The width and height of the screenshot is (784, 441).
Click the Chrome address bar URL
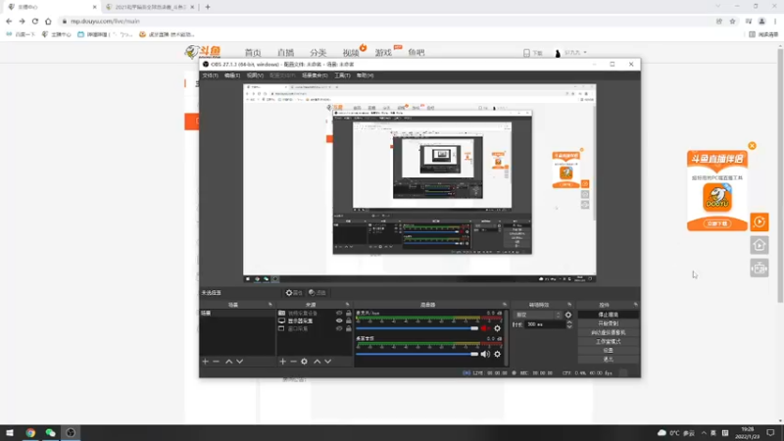coord(105,22)
